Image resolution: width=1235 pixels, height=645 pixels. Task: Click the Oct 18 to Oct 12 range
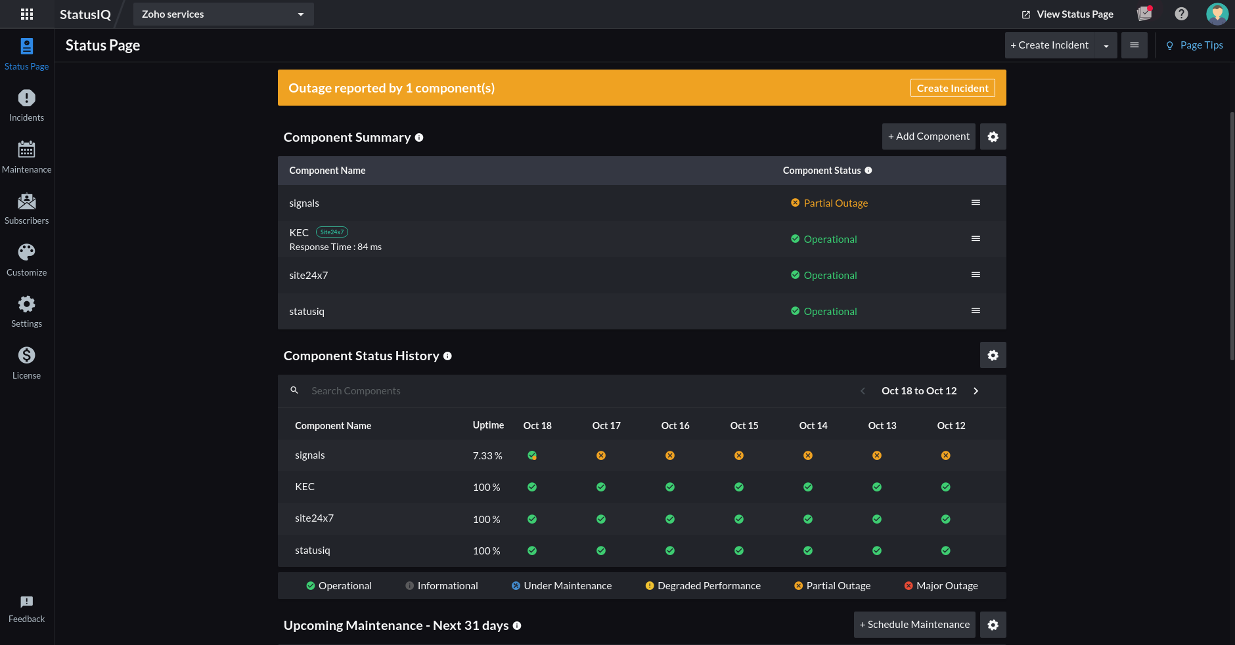919,391
